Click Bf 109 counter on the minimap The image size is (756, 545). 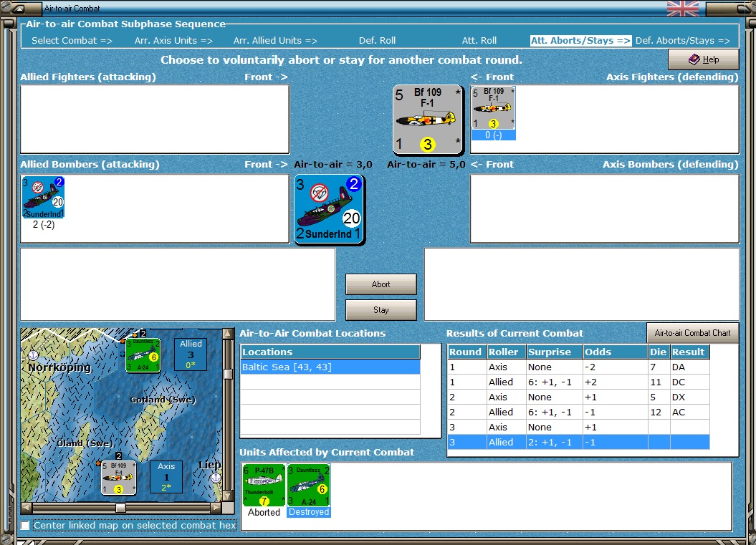coord(119,478)
